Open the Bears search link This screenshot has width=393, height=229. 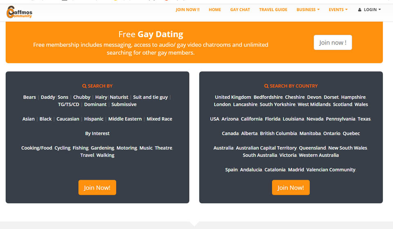pos(29,97)
